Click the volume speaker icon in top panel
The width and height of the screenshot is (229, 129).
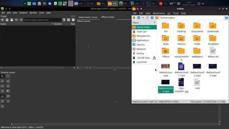(x=171, y=4)
